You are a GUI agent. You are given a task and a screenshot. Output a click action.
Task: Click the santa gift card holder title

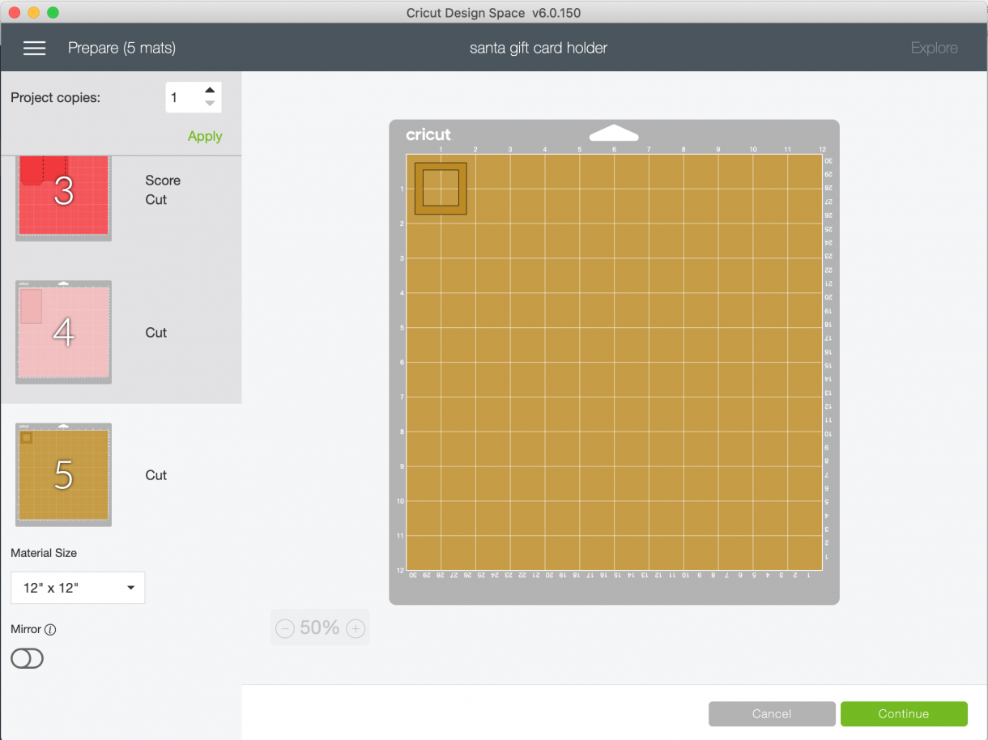coord(539,48)
